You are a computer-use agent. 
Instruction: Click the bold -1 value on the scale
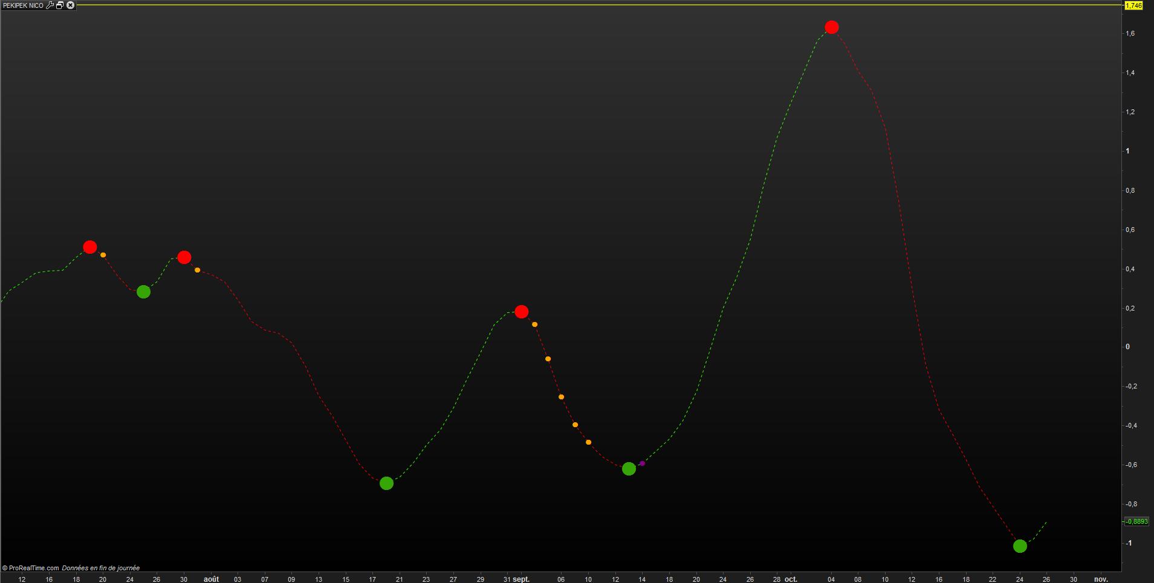click(x=1128, y=544)
